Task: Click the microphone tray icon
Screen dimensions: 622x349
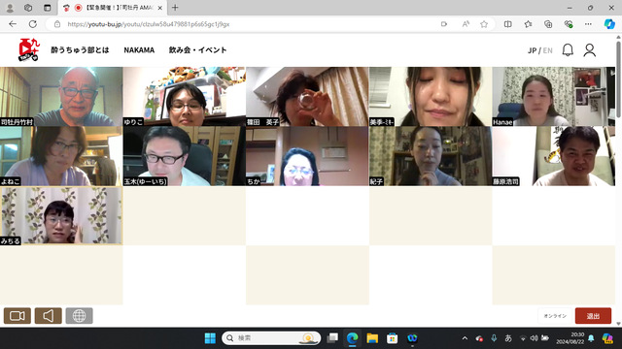Action: click(494, 338)
